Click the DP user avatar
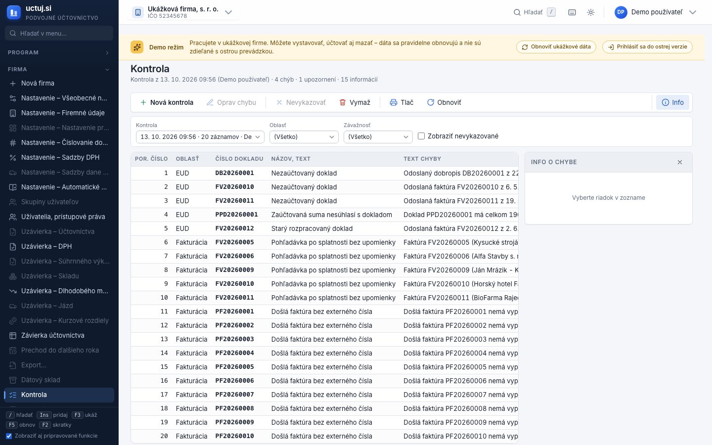 (x=621, y=12)
